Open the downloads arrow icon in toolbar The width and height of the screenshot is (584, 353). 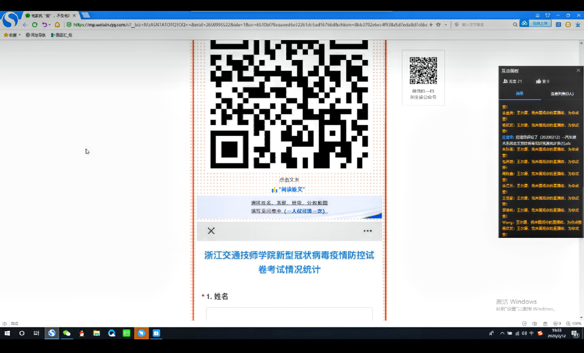pos(578,25)
